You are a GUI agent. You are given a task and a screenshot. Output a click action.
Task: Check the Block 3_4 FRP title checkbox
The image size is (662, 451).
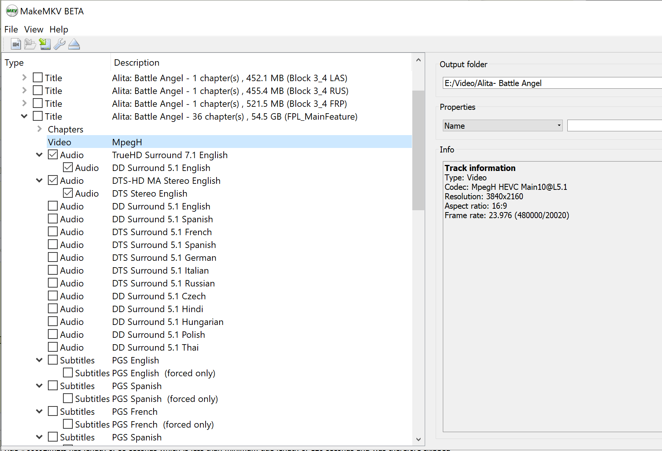38,103
